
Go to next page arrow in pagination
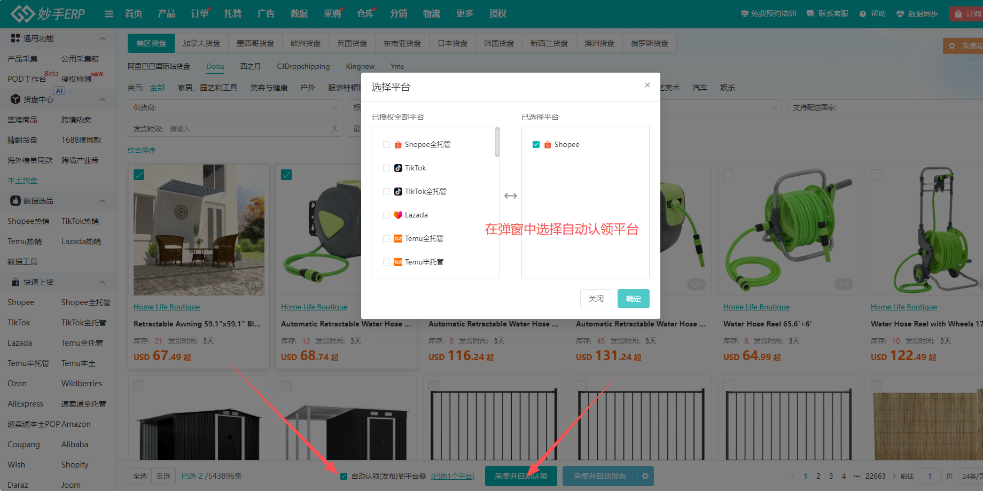click(894, 476)
